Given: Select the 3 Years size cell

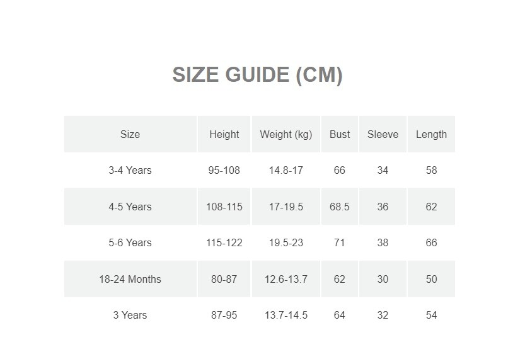Looking at the screenshot, I should pyautogui.click(x=130, y=315).
